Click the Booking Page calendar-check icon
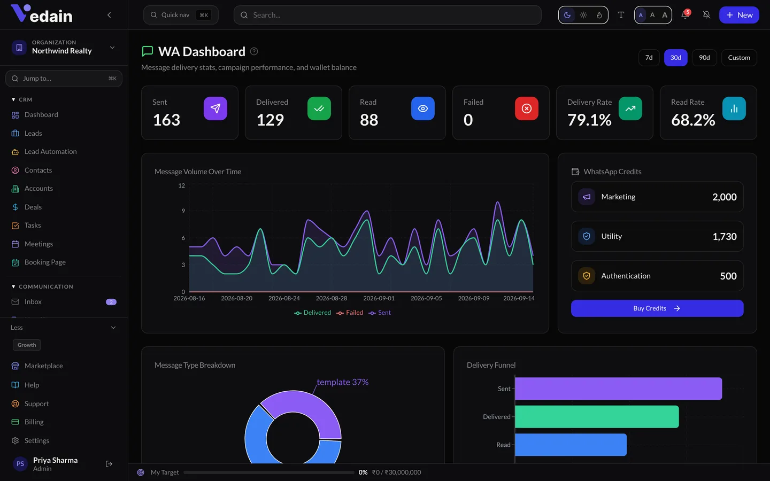The height and width of the screenshot is (481, 770). (x=15, y=262)
